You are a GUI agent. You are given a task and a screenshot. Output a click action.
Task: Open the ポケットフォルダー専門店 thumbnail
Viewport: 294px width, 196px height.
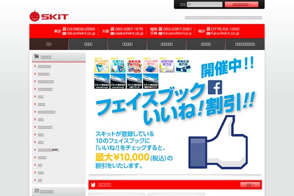[102, 65]
